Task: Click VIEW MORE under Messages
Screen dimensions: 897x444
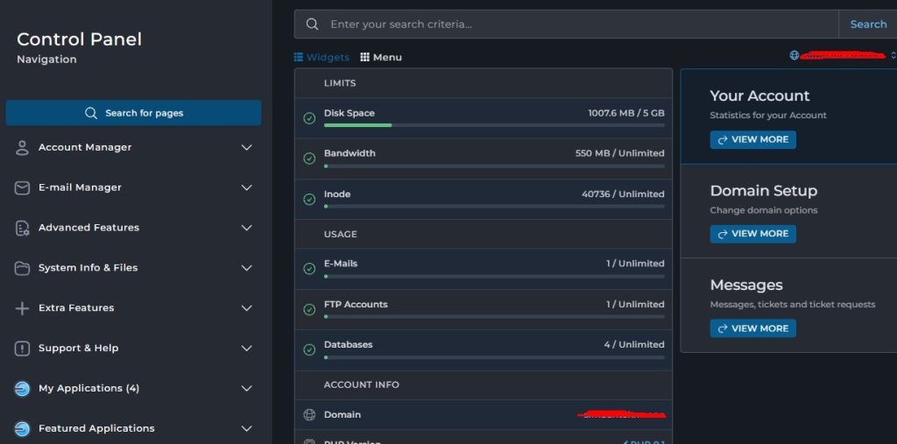Action: (x=752, y=328)
